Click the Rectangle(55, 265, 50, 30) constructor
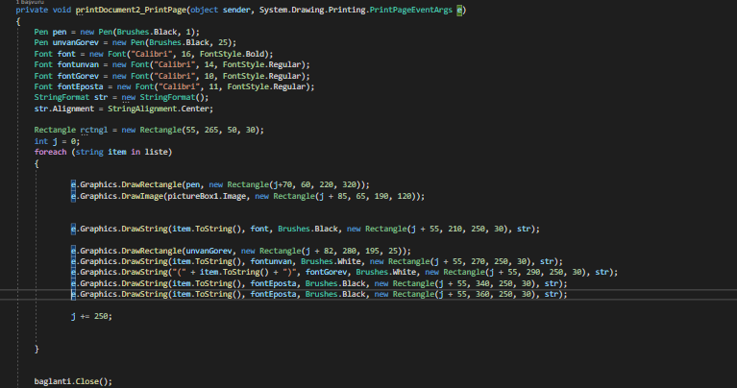The height and width of the screenshot is (388, 737). (202, 130)
